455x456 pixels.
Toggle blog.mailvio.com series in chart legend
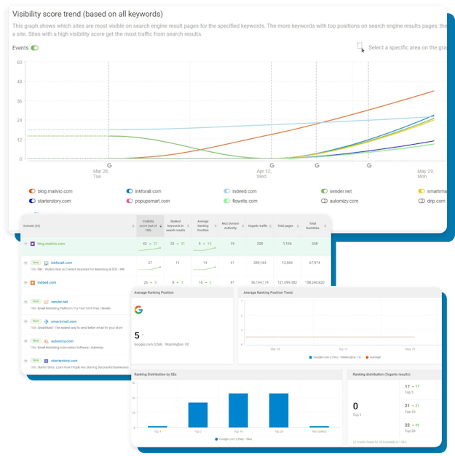pos(32,191)
